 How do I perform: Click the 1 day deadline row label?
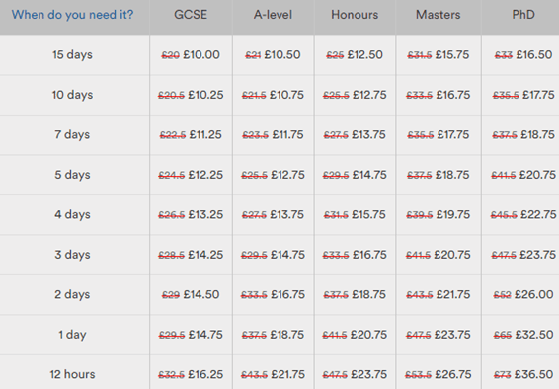click(72, 335)
